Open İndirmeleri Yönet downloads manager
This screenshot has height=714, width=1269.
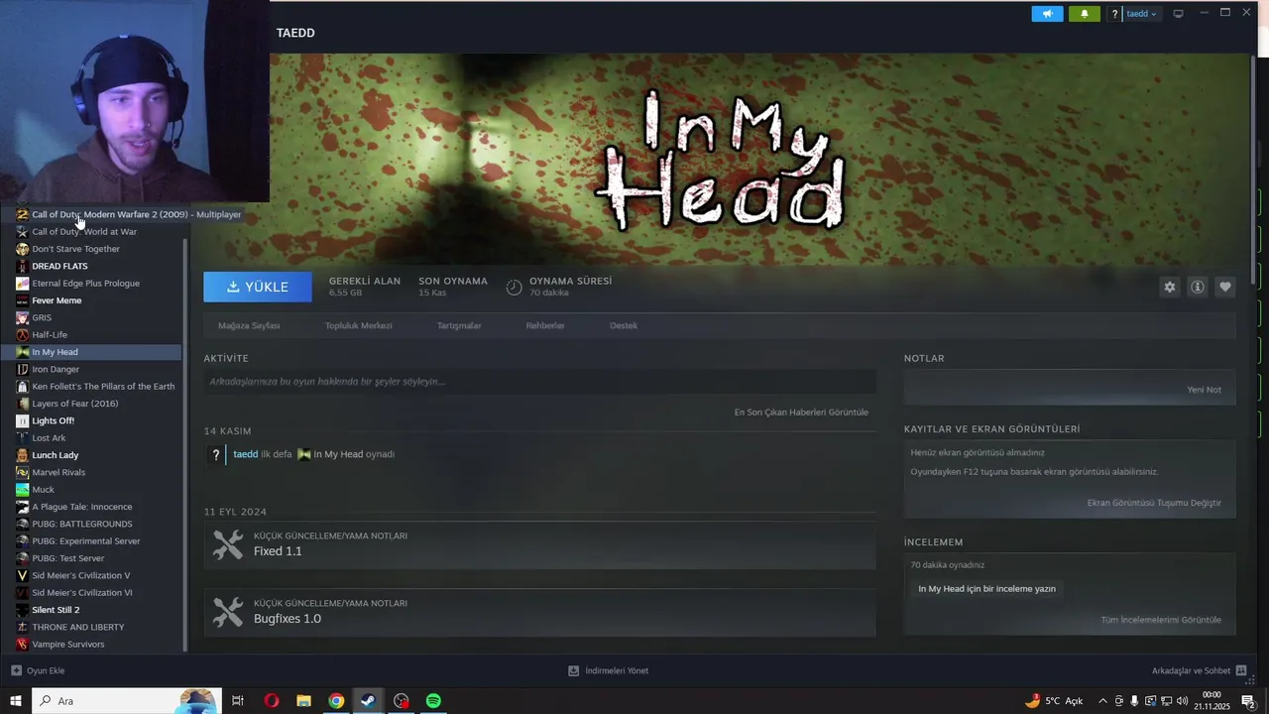pyautogui.click(x=608, y=670)
